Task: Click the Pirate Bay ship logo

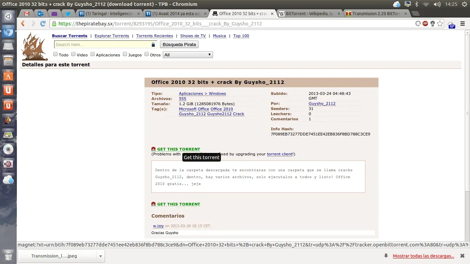Action: click(x=34, y=46)
